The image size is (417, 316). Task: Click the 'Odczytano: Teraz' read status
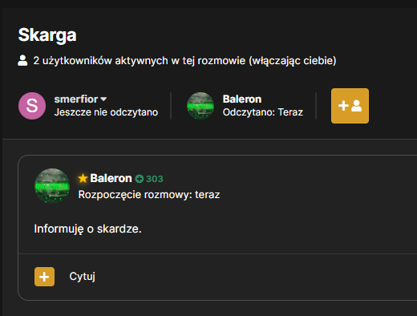click(x=263, y=112)
